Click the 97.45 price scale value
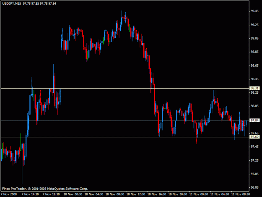The image size is (262, 197). point(254,147)
